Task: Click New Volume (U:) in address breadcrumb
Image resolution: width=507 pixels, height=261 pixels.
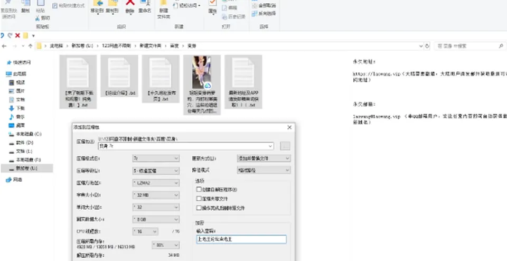Action: pos(82,46)
